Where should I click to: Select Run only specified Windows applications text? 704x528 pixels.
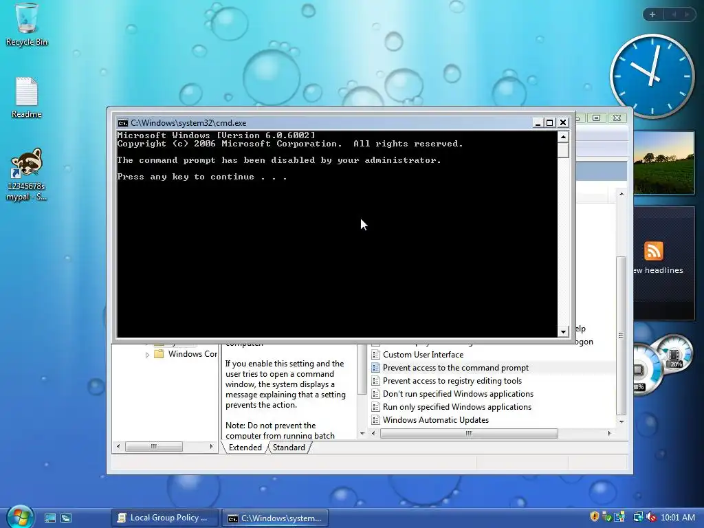[x=457, y=407]
